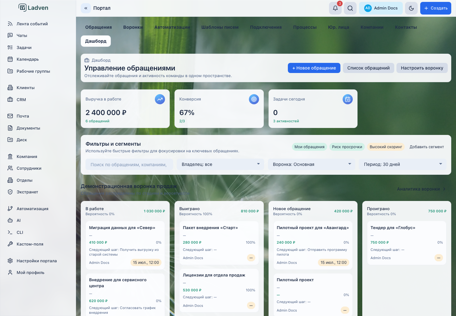Click the Задачи сегодня calendar-clock icon
This screenshot has width=456, height=316.
click(x=348, y=99)
